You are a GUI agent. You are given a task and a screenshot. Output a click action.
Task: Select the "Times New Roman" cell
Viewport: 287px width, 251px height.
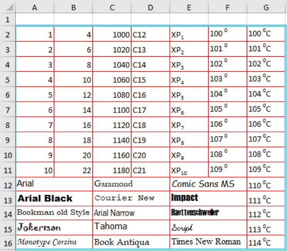(208, 242)
